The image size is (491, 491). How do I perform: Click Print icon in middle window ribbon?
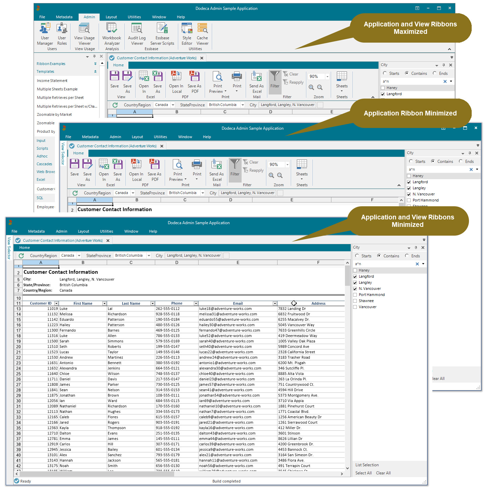(x=197, y=169)
